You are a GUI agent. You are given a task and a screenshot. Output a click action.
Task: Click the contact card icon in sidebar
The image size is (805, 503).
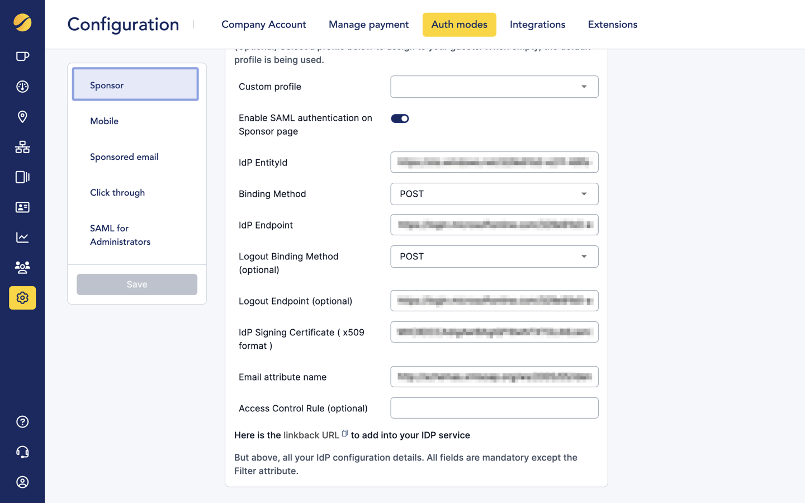tap(22, 207)
